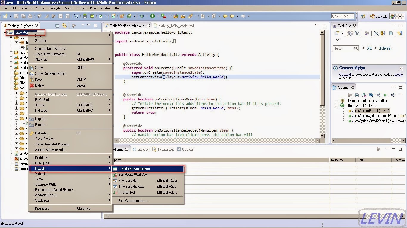
Task: Click the Save toolbar icon
Action: click(16, 16)
